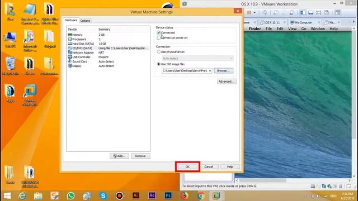358x201 pixels.
Task: Click Cancel in Virtual Machine Settings
Action: pyautogui.click(x=209, y=166)
